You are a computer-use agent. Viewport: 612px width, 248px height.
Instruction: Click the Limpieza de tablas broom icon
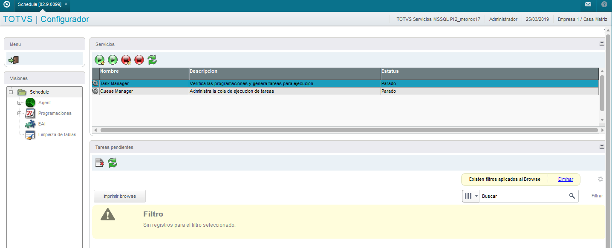(30, 135)
